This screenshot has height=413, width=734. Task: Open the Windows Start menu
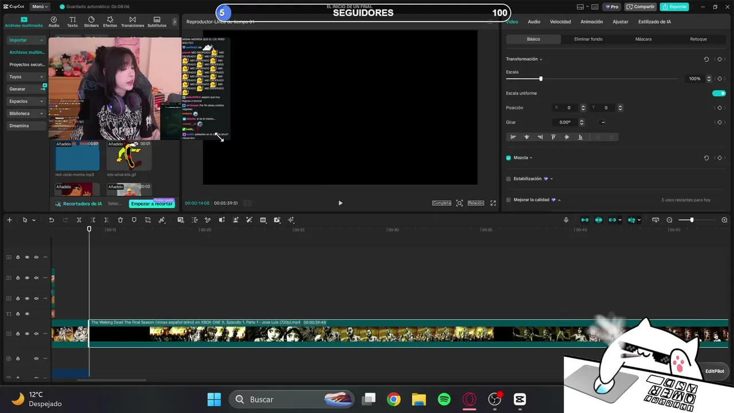[214, 399]
